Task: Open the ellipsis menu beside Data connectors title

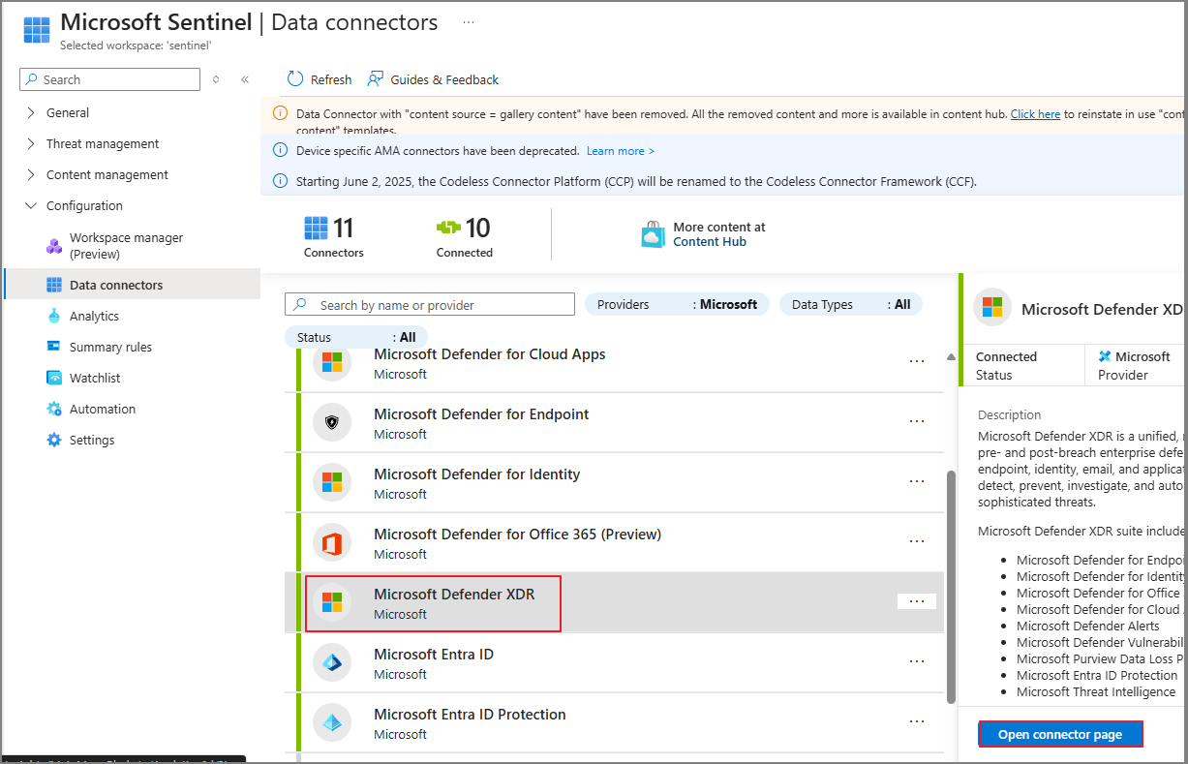Action: point(469,22)
